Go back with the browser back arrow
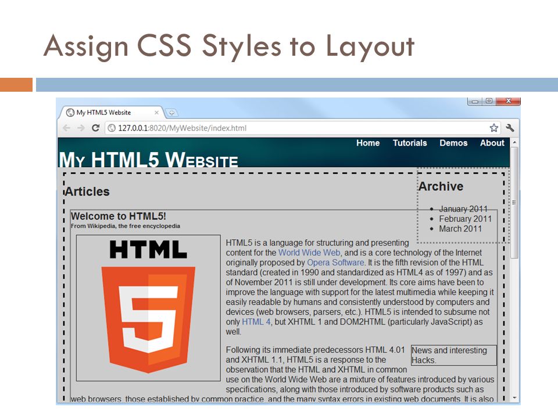The width and height of the screenshot is (558, 418). click(66, 128)
